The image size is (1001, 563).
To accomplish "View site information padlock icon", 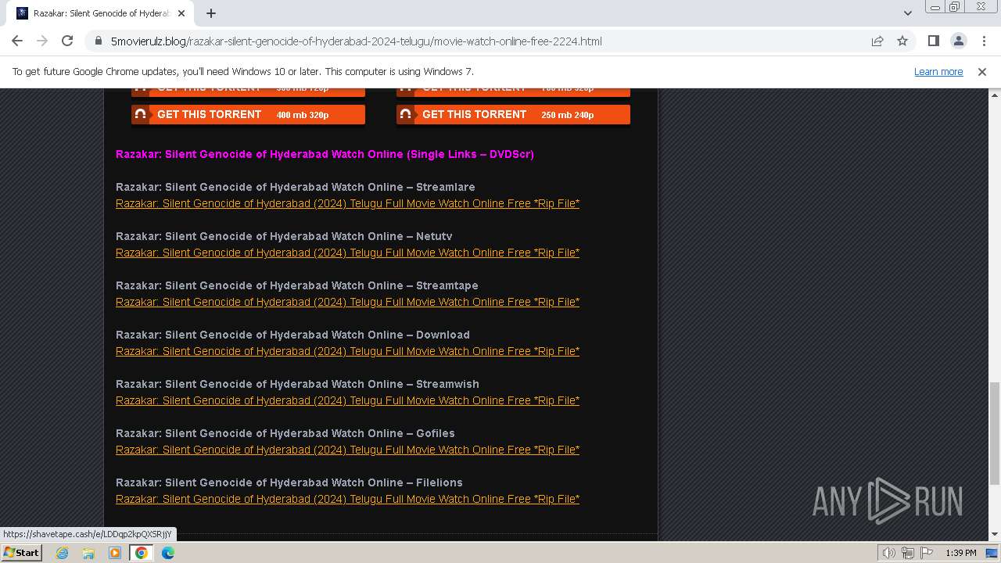I will tap(98, 41).
